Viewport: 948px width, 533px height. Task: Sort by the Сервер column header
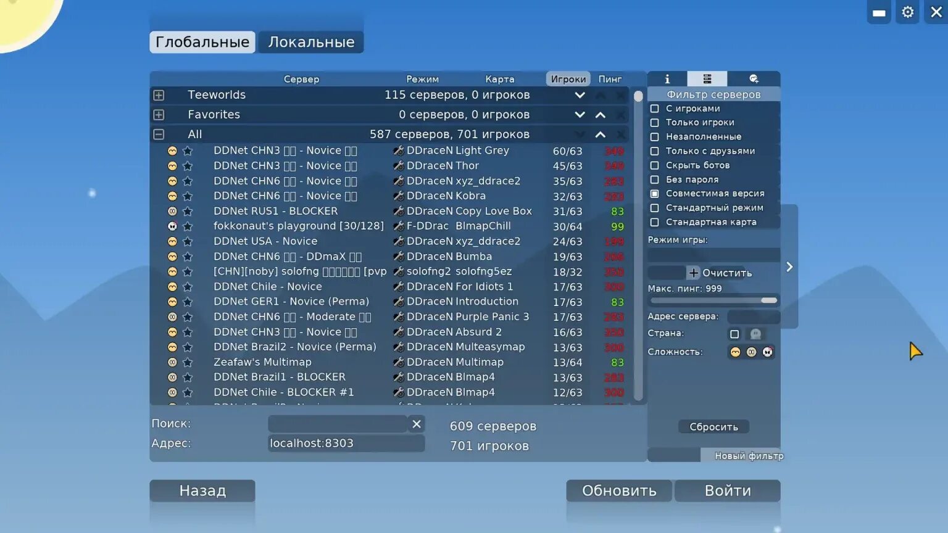tap(301, 79)
